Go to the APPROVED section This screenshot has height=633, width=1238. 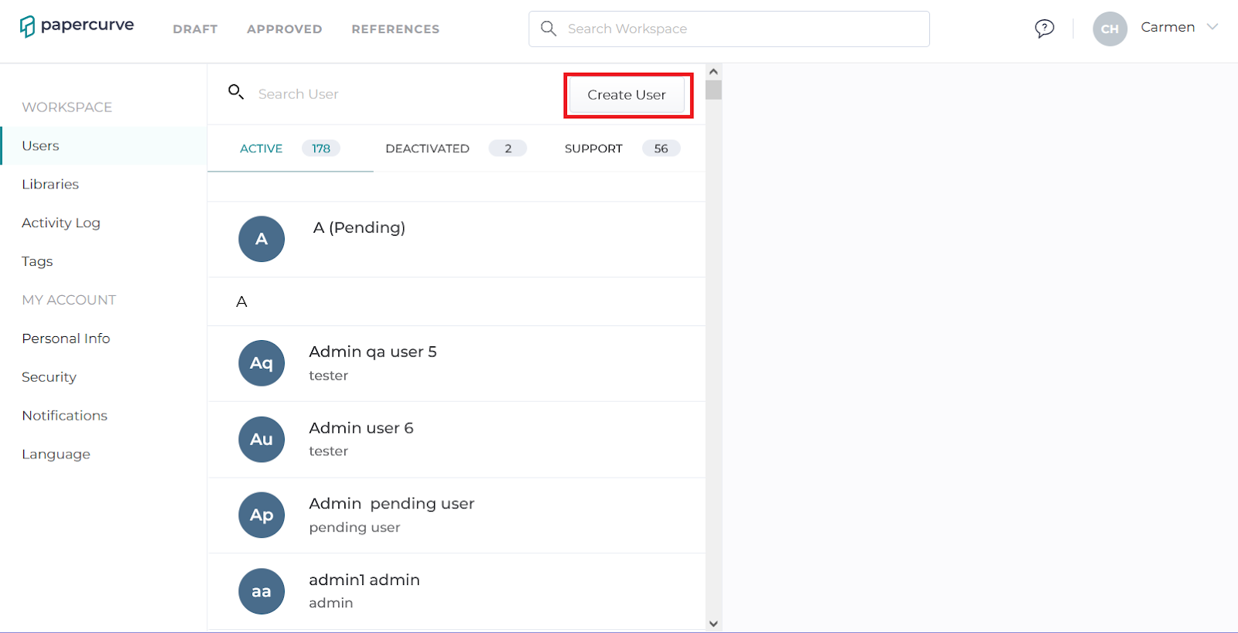coord(284,29)
